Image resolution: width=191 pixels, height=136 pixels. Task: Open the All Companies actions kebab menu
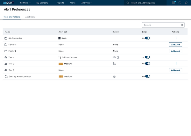[176, 38]
